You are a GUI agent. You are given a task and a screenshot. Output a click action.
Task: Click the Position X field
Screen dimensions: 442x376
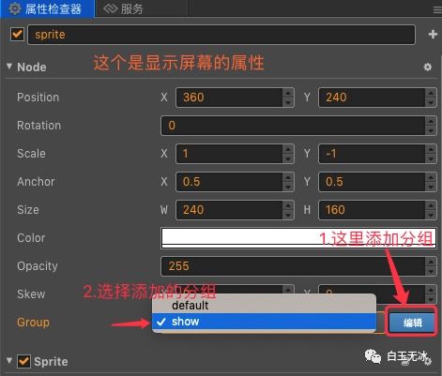(x=229, y=98)
